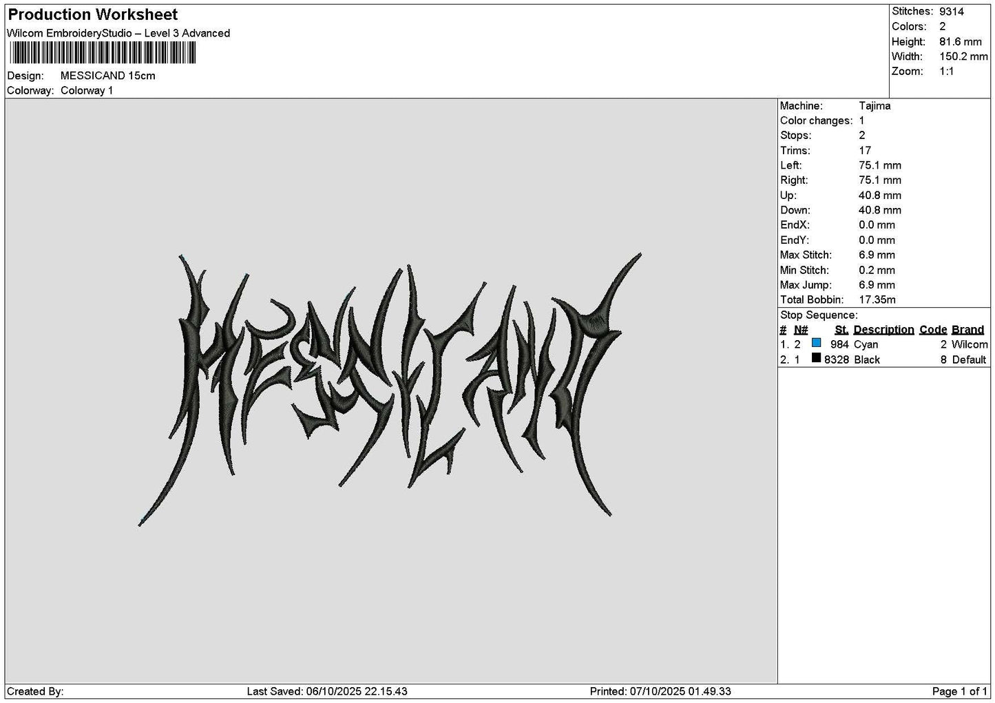This screenshot has width=995, height=703.
Task: Click 'Printed: 07/10/2025 01.49.33' footer text
Action: pos(660,691)
